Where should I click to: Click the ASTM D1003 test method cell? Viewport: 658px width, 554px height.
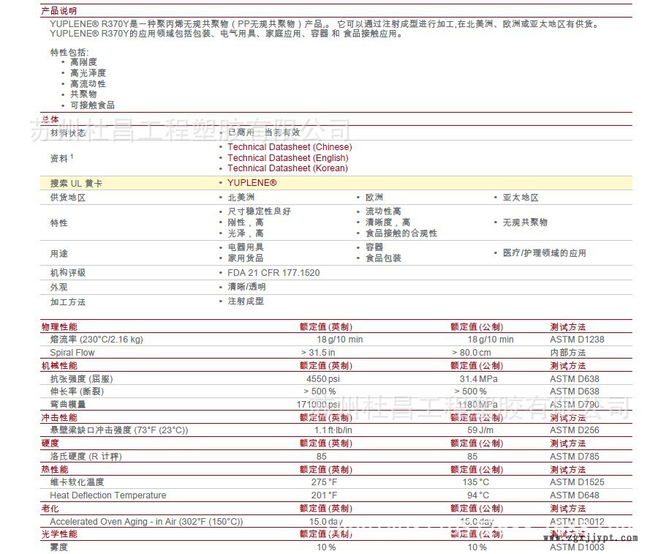pos(577,547)
